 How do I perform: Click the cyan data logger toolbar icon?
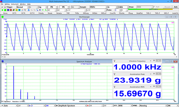pos(19,10)
